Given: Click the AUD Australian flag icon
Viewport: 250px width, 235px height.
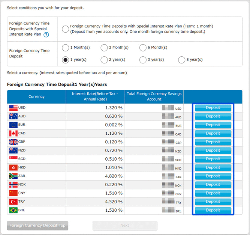Looking at the screenshot, I should [13, 116].
